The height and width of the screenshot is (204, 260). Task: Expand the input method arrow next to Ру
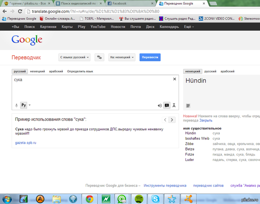tap(30, 105)
